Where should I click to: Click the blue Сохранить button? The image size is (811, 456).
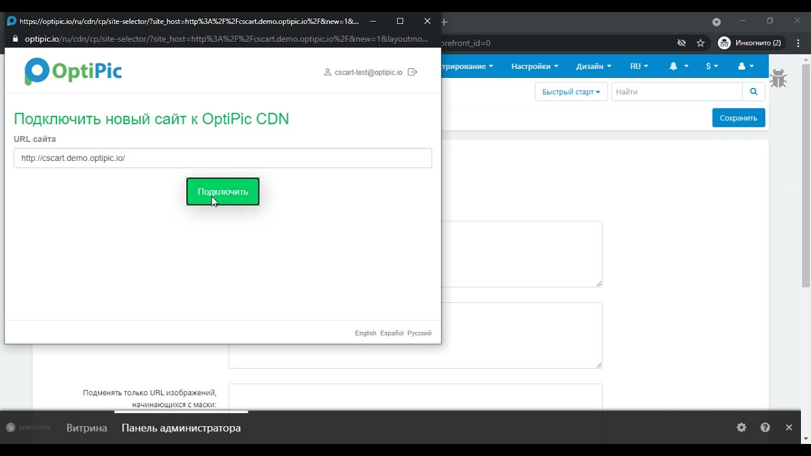[738, 118]
